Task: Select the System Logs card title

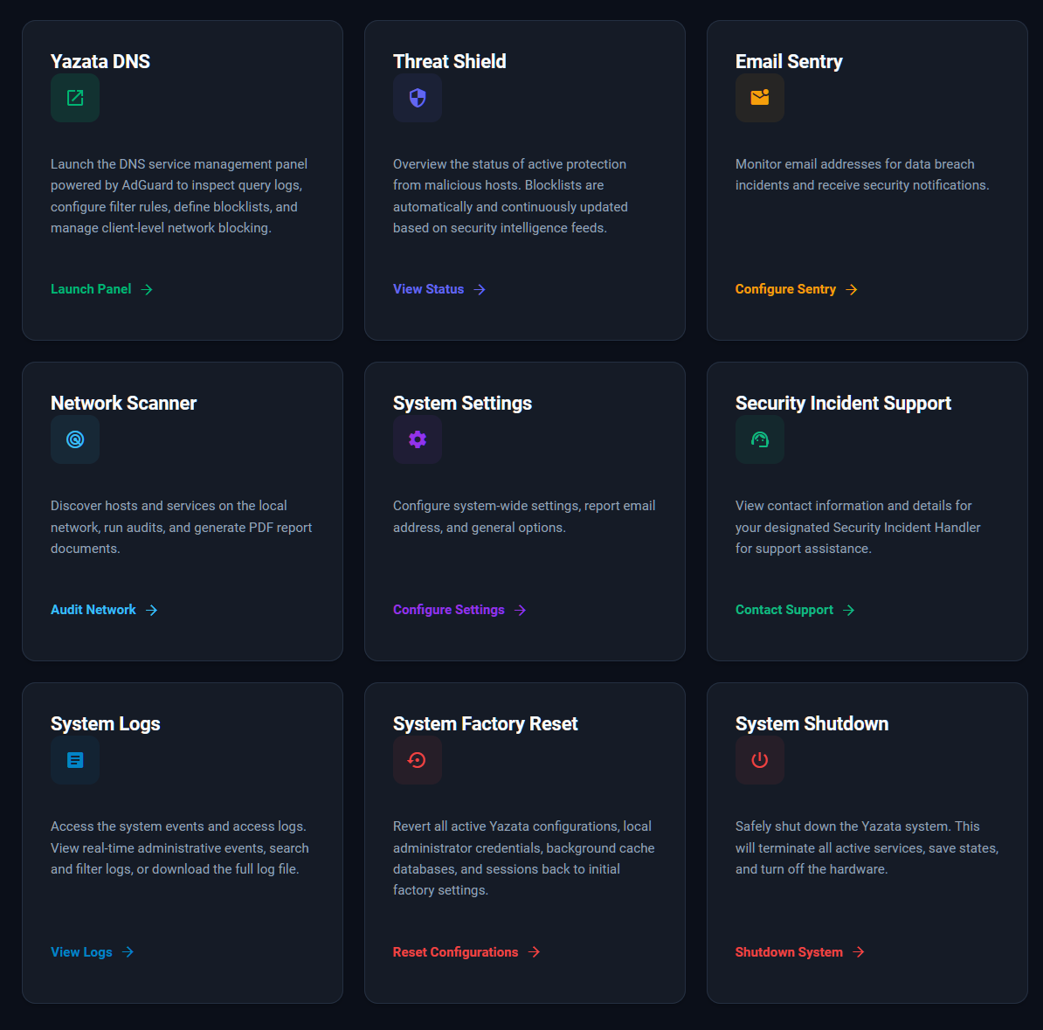Action: pyautogui.click(x=106, y=724)
